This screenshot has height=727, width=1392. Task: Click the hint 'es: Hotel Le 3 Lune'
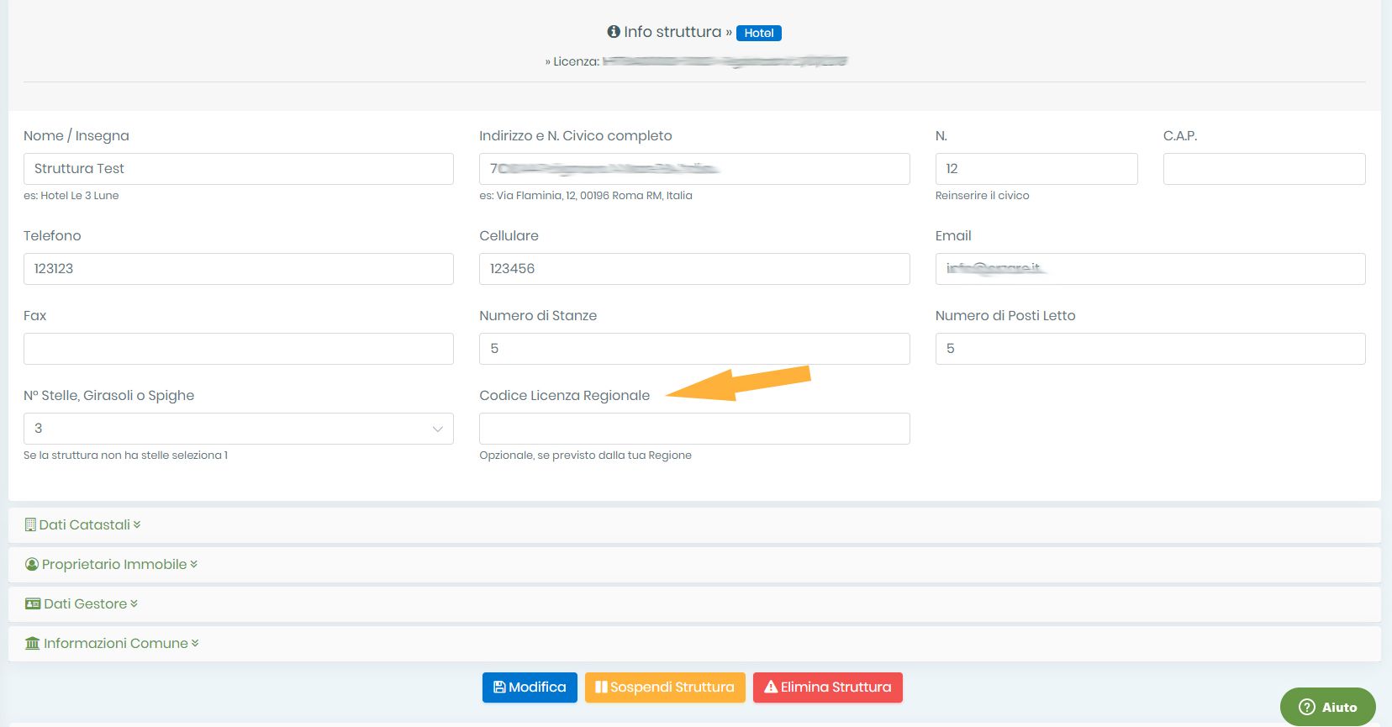pyautogui.click(x=71, y=195)
